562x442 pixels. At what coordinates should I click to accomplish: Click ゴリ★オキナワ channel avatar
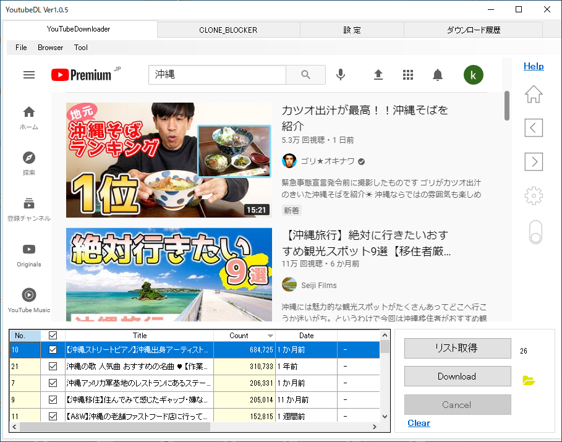[289, 161]
